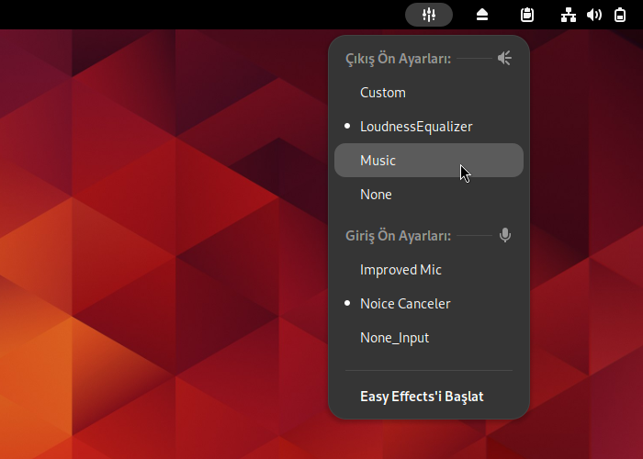
Task: Click Easy Effects'i Başlat
Action: 429,397
